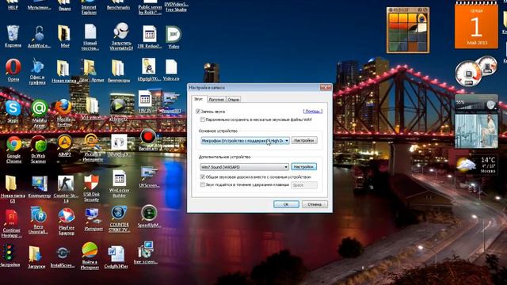
Task: Select the Skype desktop icon
Action: pos(13,112)
